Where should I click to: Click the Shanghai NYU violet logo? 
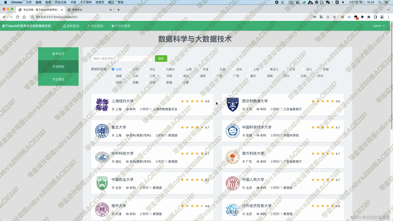click(x=102, y=105)
